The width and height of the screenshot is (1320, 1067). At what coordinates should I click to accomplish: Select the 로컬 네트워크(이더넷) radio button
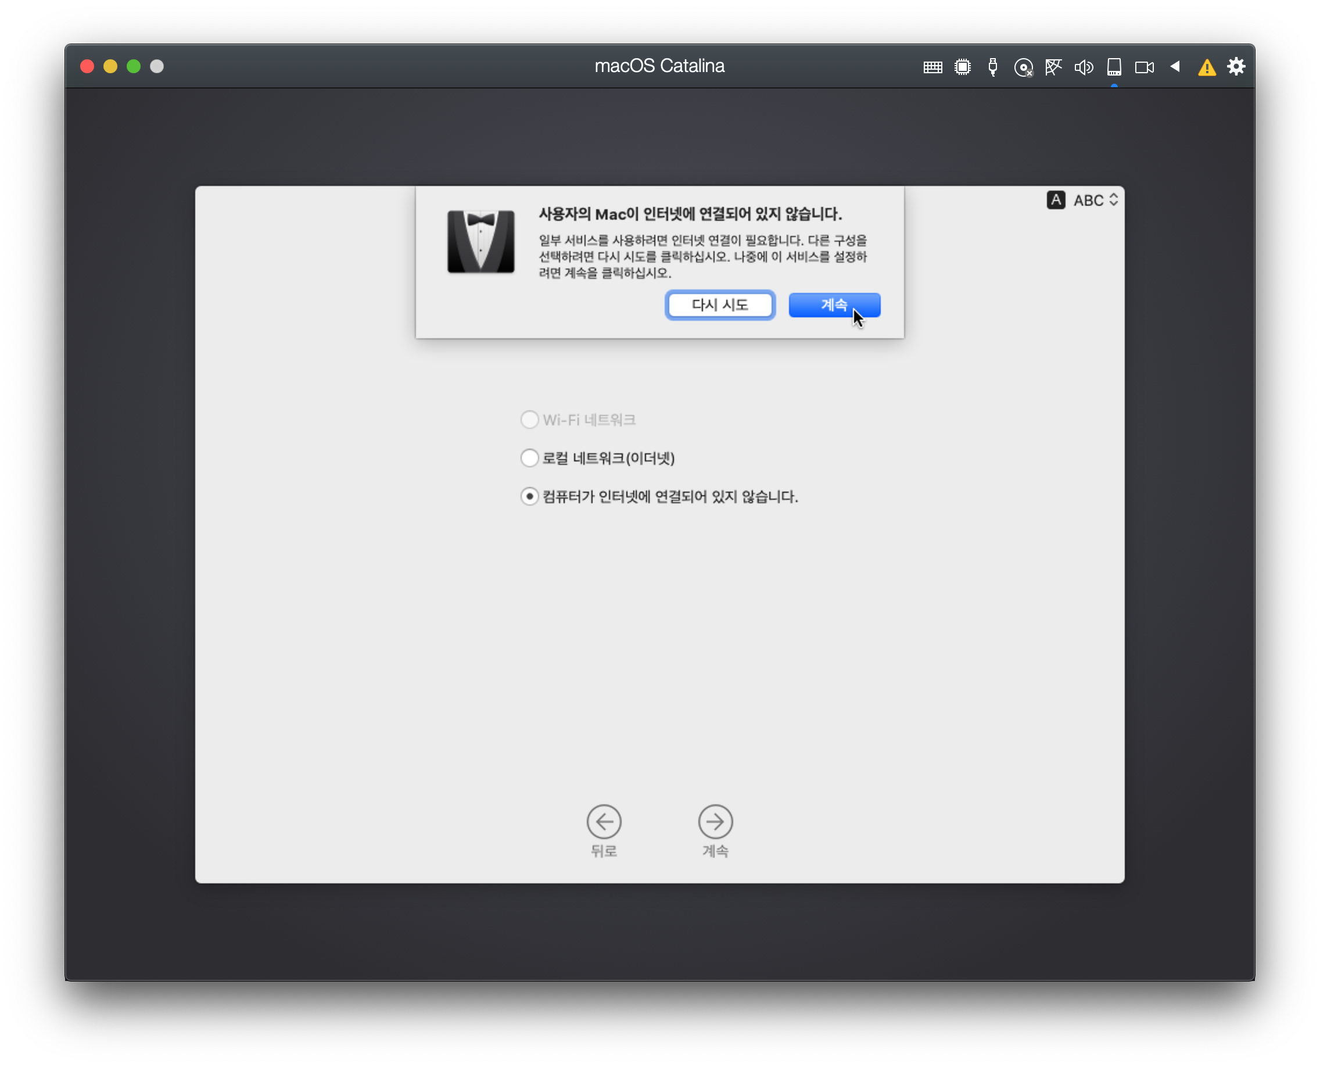click(530, 458)
